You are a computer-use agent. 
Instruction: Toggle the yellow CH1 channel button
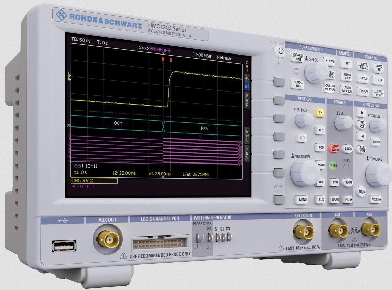click(x=321, y=113)
